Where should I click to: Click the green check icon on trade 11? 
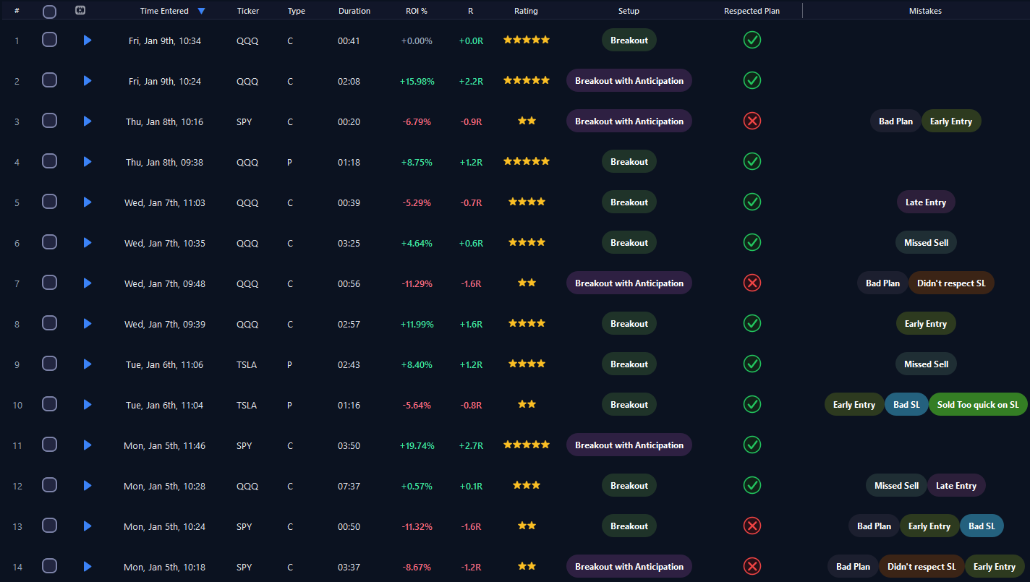pyautogui.click(x=752, y=445)
